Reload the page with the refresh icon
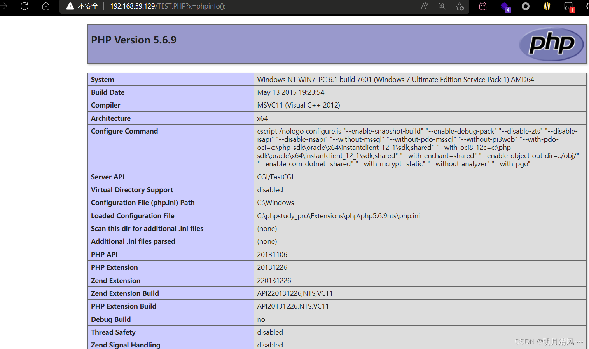 click(x=24, y=6)
